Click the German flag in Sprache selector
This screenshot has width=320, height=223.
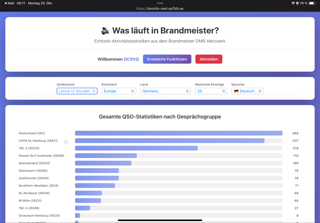pos(236,91)
